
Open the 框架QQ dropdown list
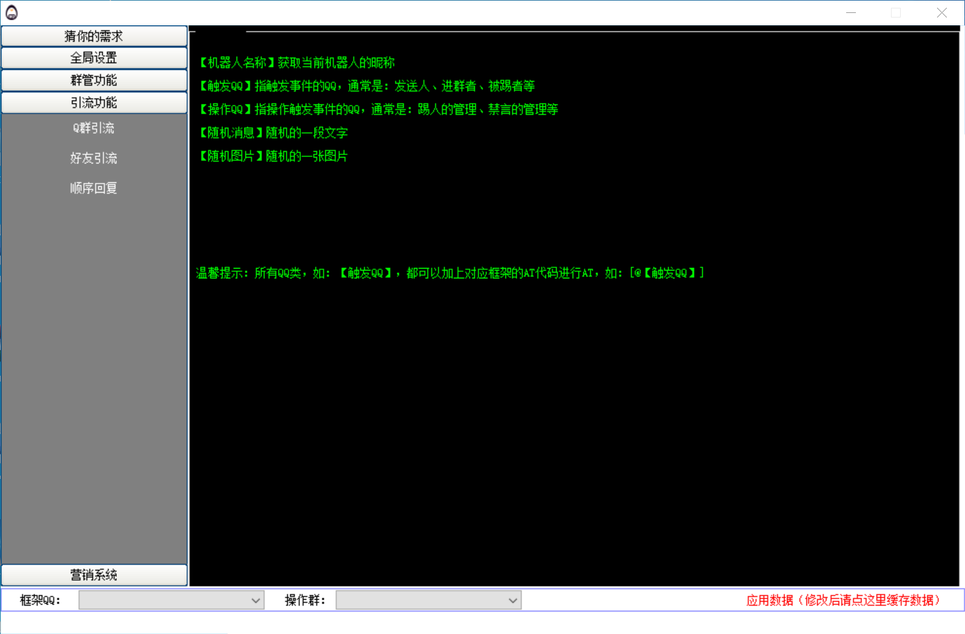[171, 600]
